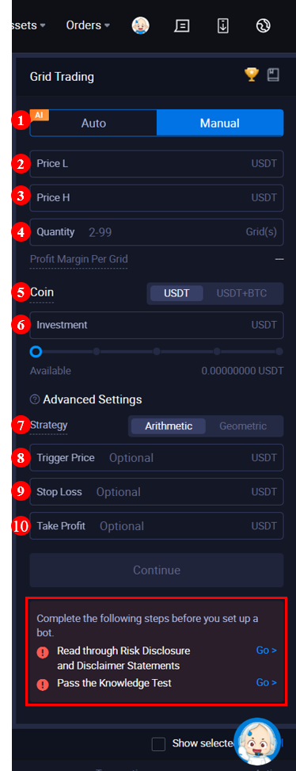
Task: Open the user avatar profile icon
Action: pos(140,25)
